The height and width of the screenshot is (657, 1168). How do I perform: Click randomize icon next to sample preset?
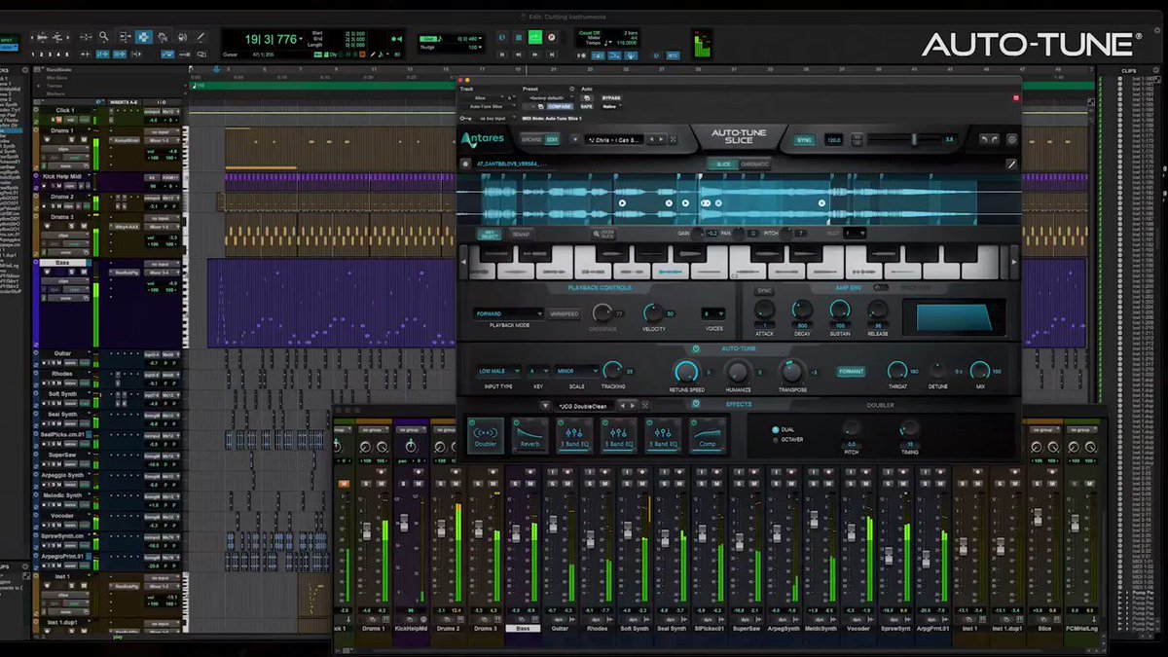tap(673, 139)
